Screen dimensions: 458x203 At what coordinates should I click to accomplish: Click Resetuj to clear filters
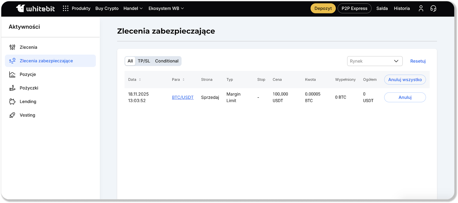(418, 61)
